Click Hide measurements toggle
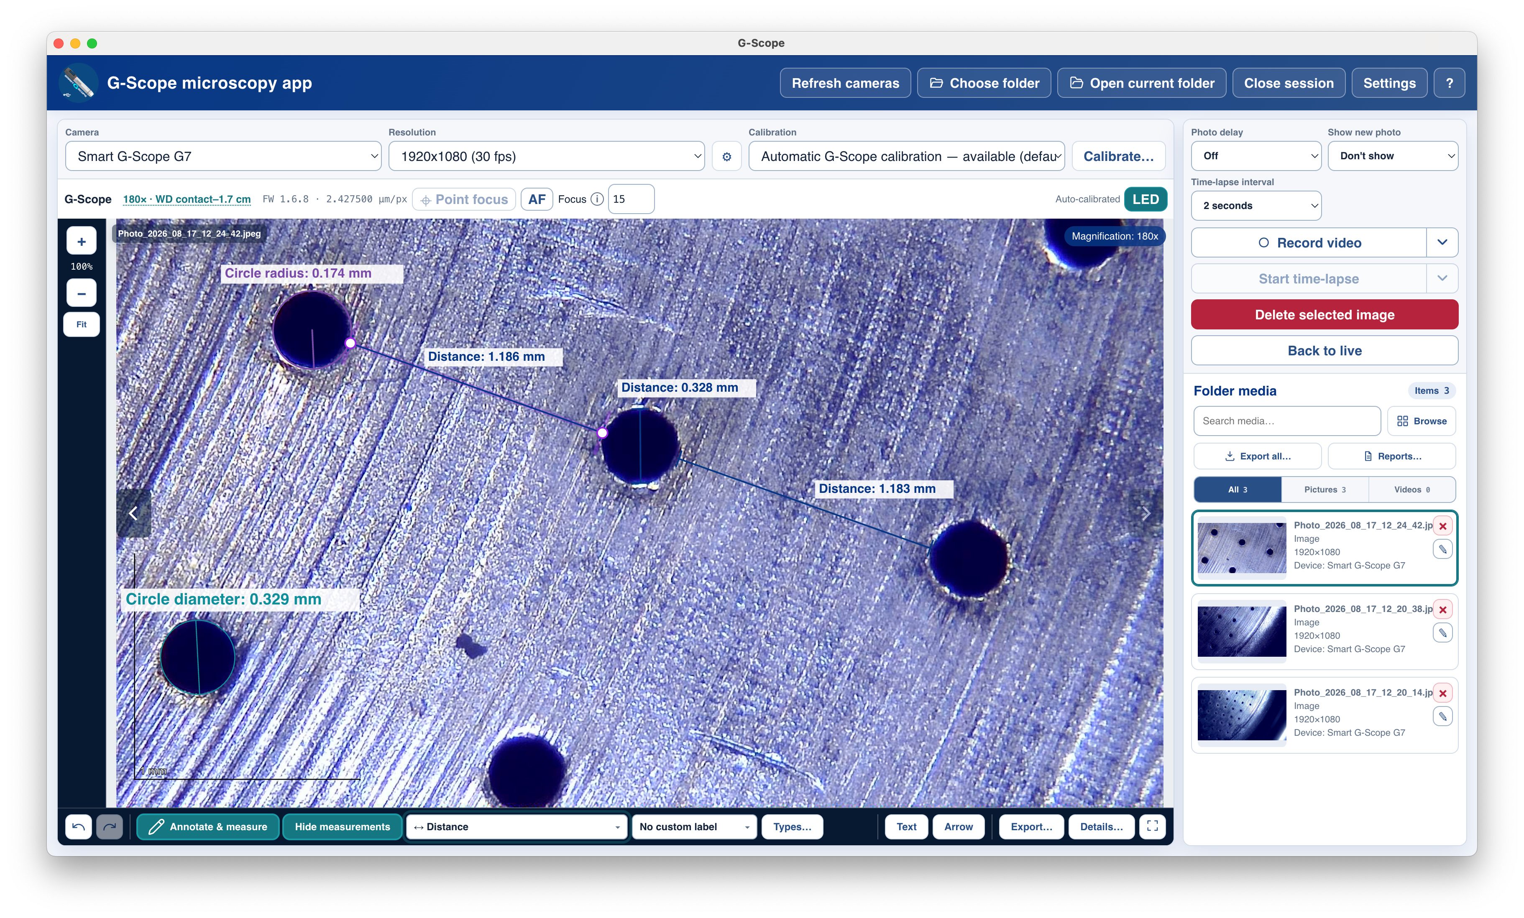The width and height of the screenshot is (1524, 918). [x=342, y=826]
